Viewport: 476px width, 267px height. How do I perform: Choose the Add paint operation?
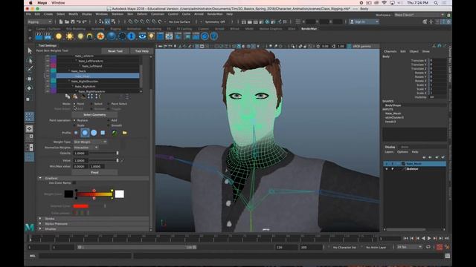[109, 120]
